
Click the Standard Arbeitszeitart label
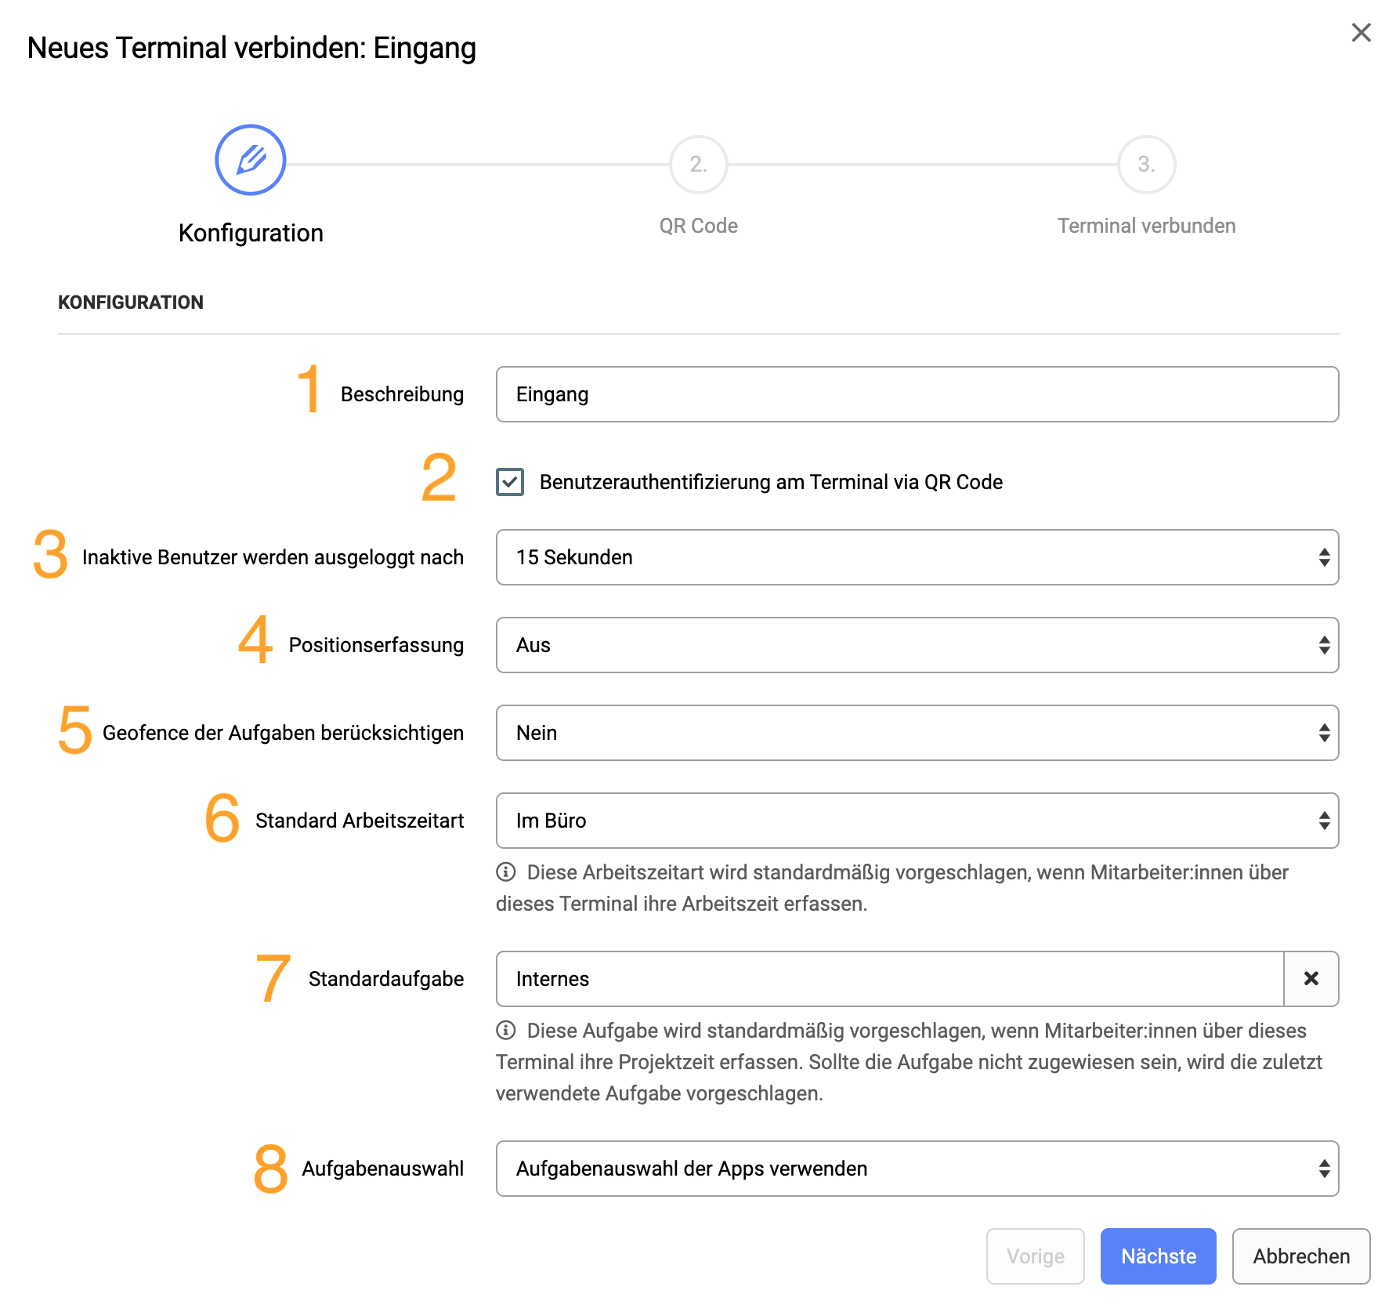point(360,821)
